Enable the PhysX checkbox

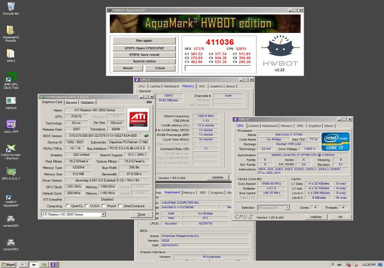point(104,206)
